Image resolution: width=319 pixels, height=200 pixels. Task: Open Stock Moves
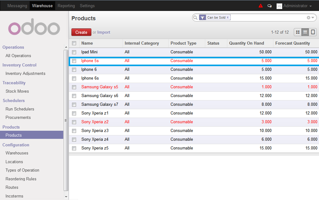point(17,91)
